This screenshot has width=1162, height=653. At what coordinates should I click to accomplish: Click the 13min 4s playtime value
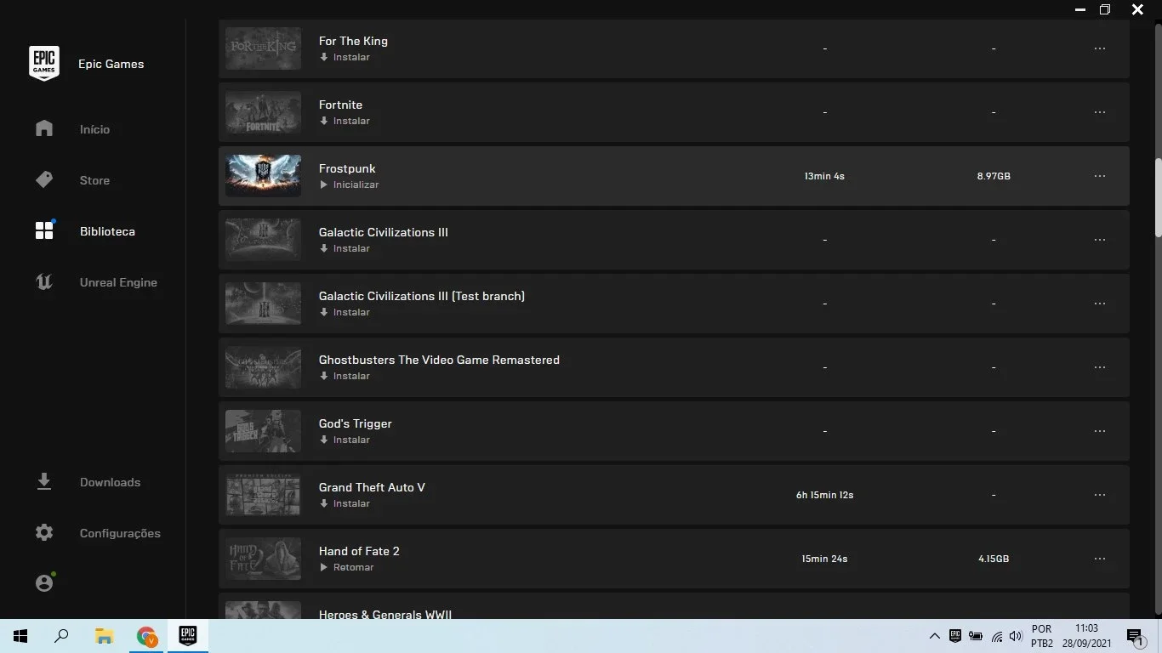[x=824, y=176]
